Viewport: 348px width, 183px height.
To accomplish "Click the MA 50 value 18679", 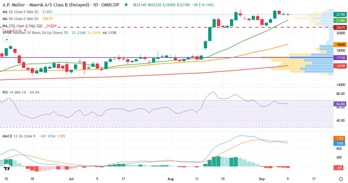I will click(47, 19).
